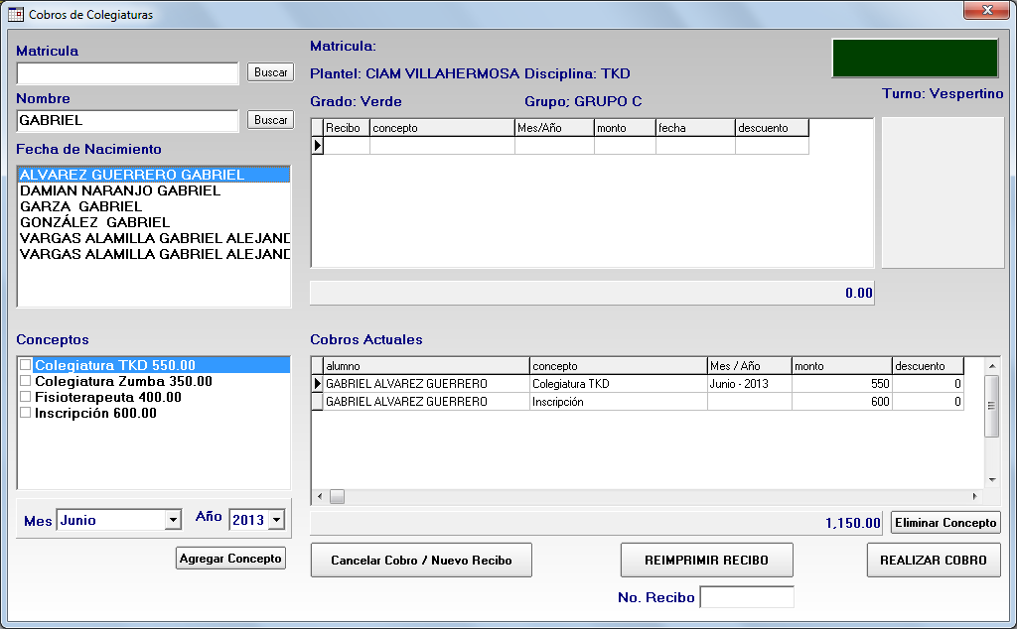Click the Inscripción cell in Cobros Actuales
This screenshot has width=1017, height=629.
tap(618, 402)
